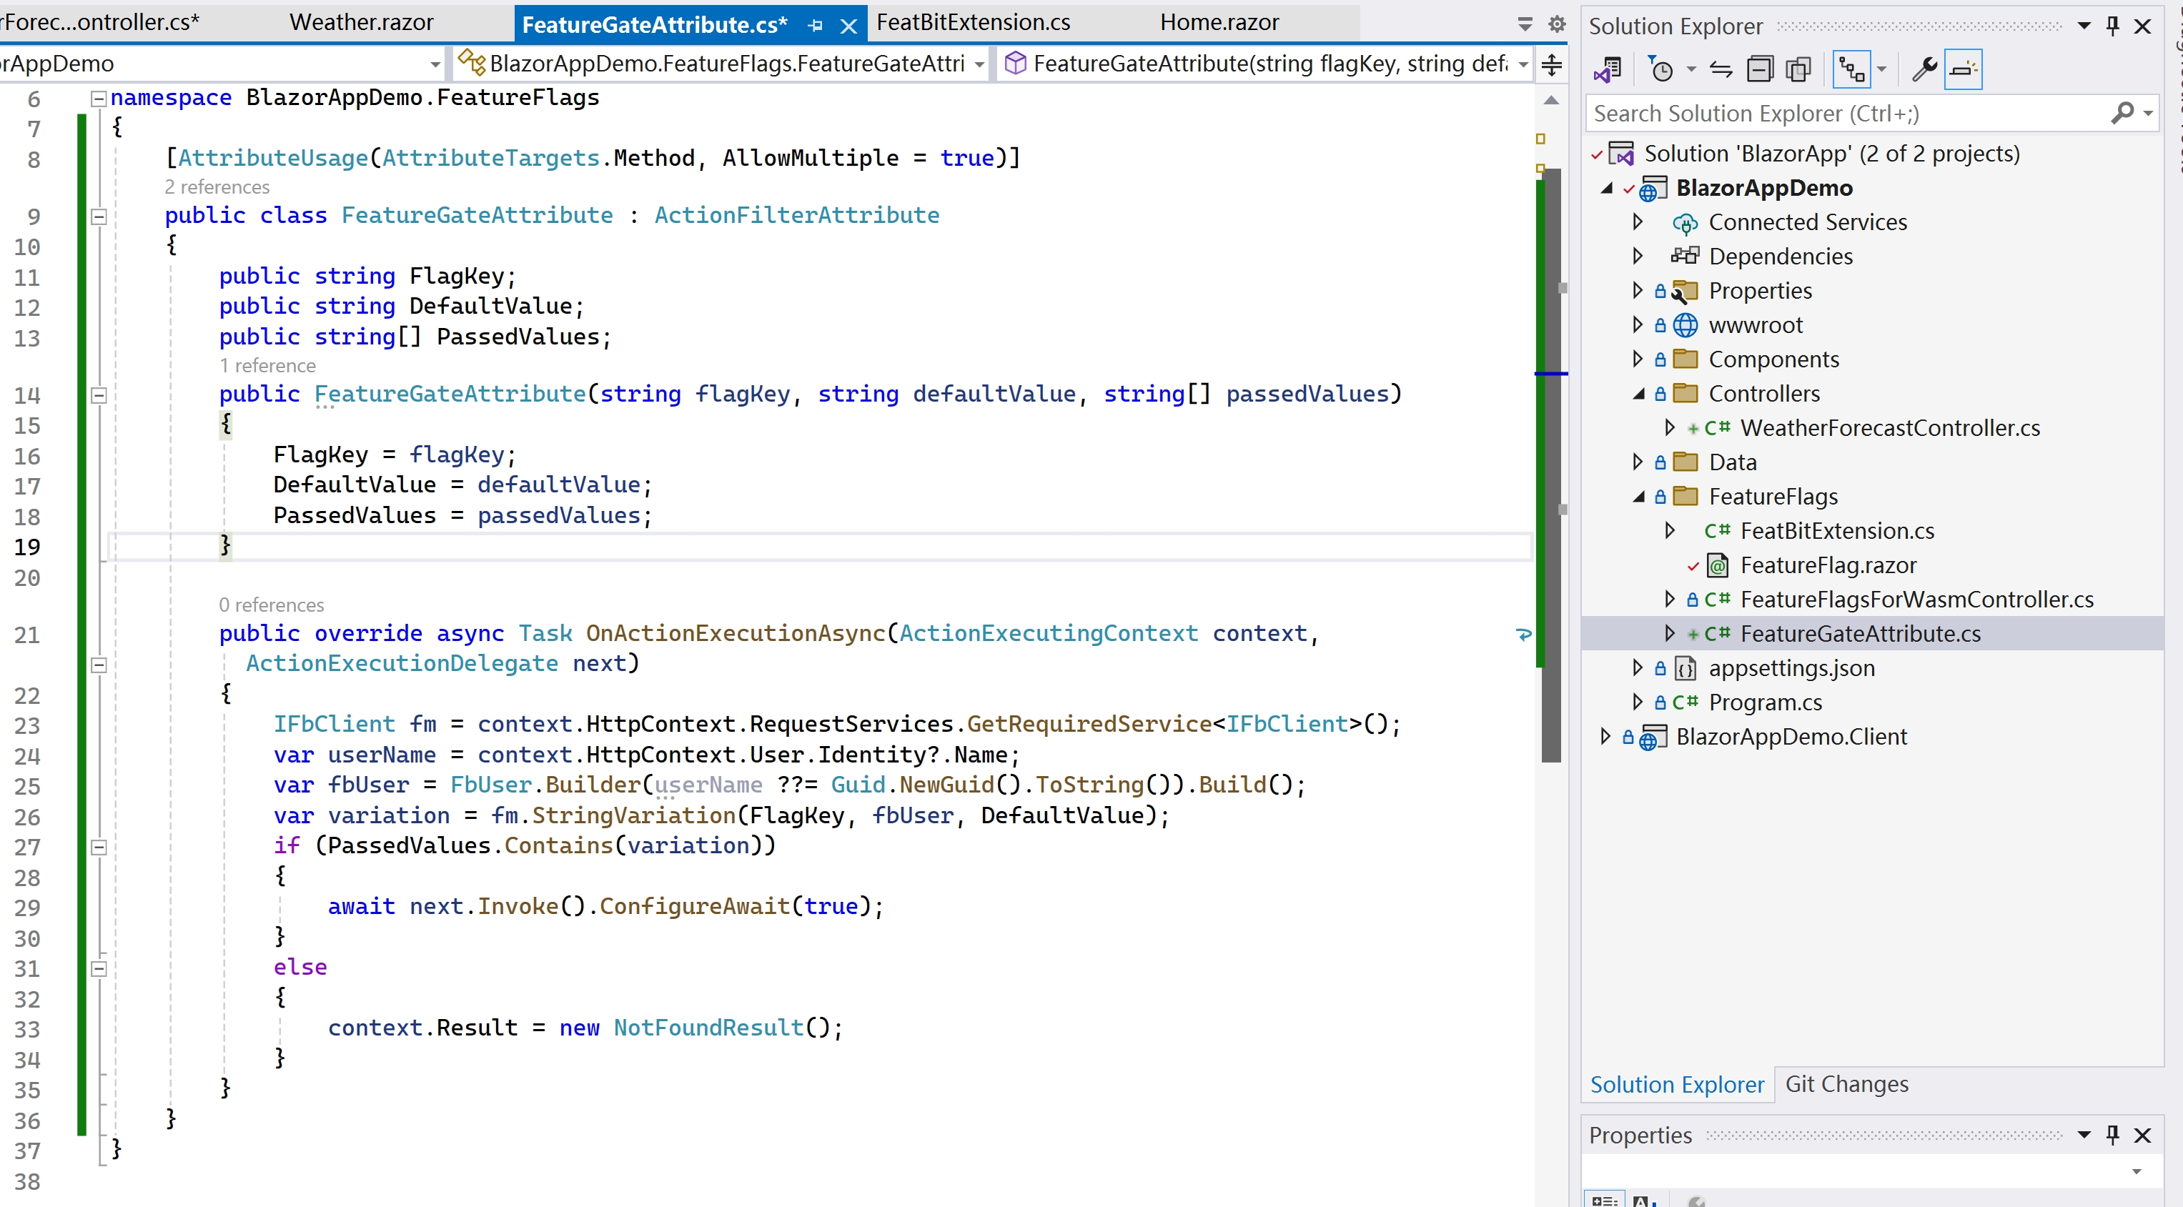Screen dimensions: 2183x1207
Task: Pin the FeatureGateAttribute.cs tab
Action: (816, 26)
